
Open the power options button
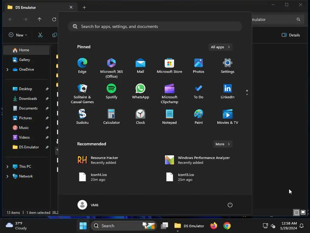click(230, 205)
